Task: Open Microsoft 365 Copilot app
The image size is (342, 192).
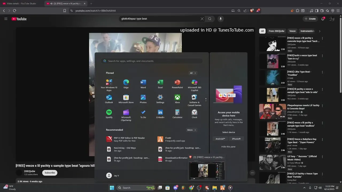Action: tap(195, 85)
